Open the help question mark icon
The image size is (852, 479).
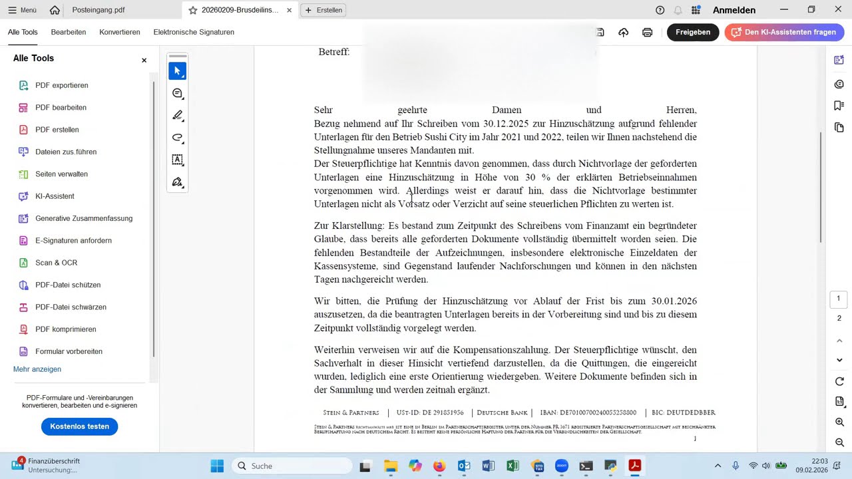[x=660, y=10]
